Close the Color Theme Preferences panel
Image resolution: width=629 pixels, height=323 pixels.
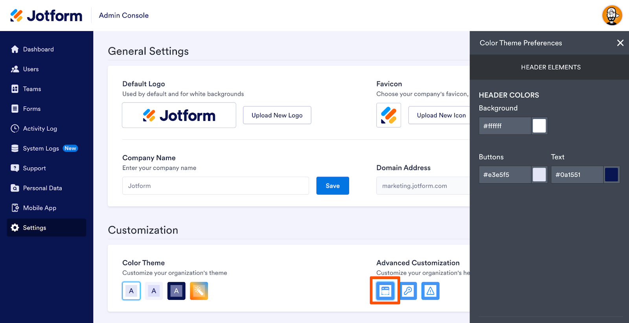click(x=620, y=43)
